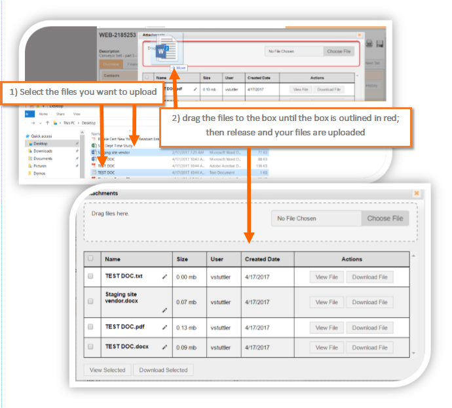Open the Share tab in File Explorer
The height and width of the screenshot is (408, 452).
pos(59,113)
